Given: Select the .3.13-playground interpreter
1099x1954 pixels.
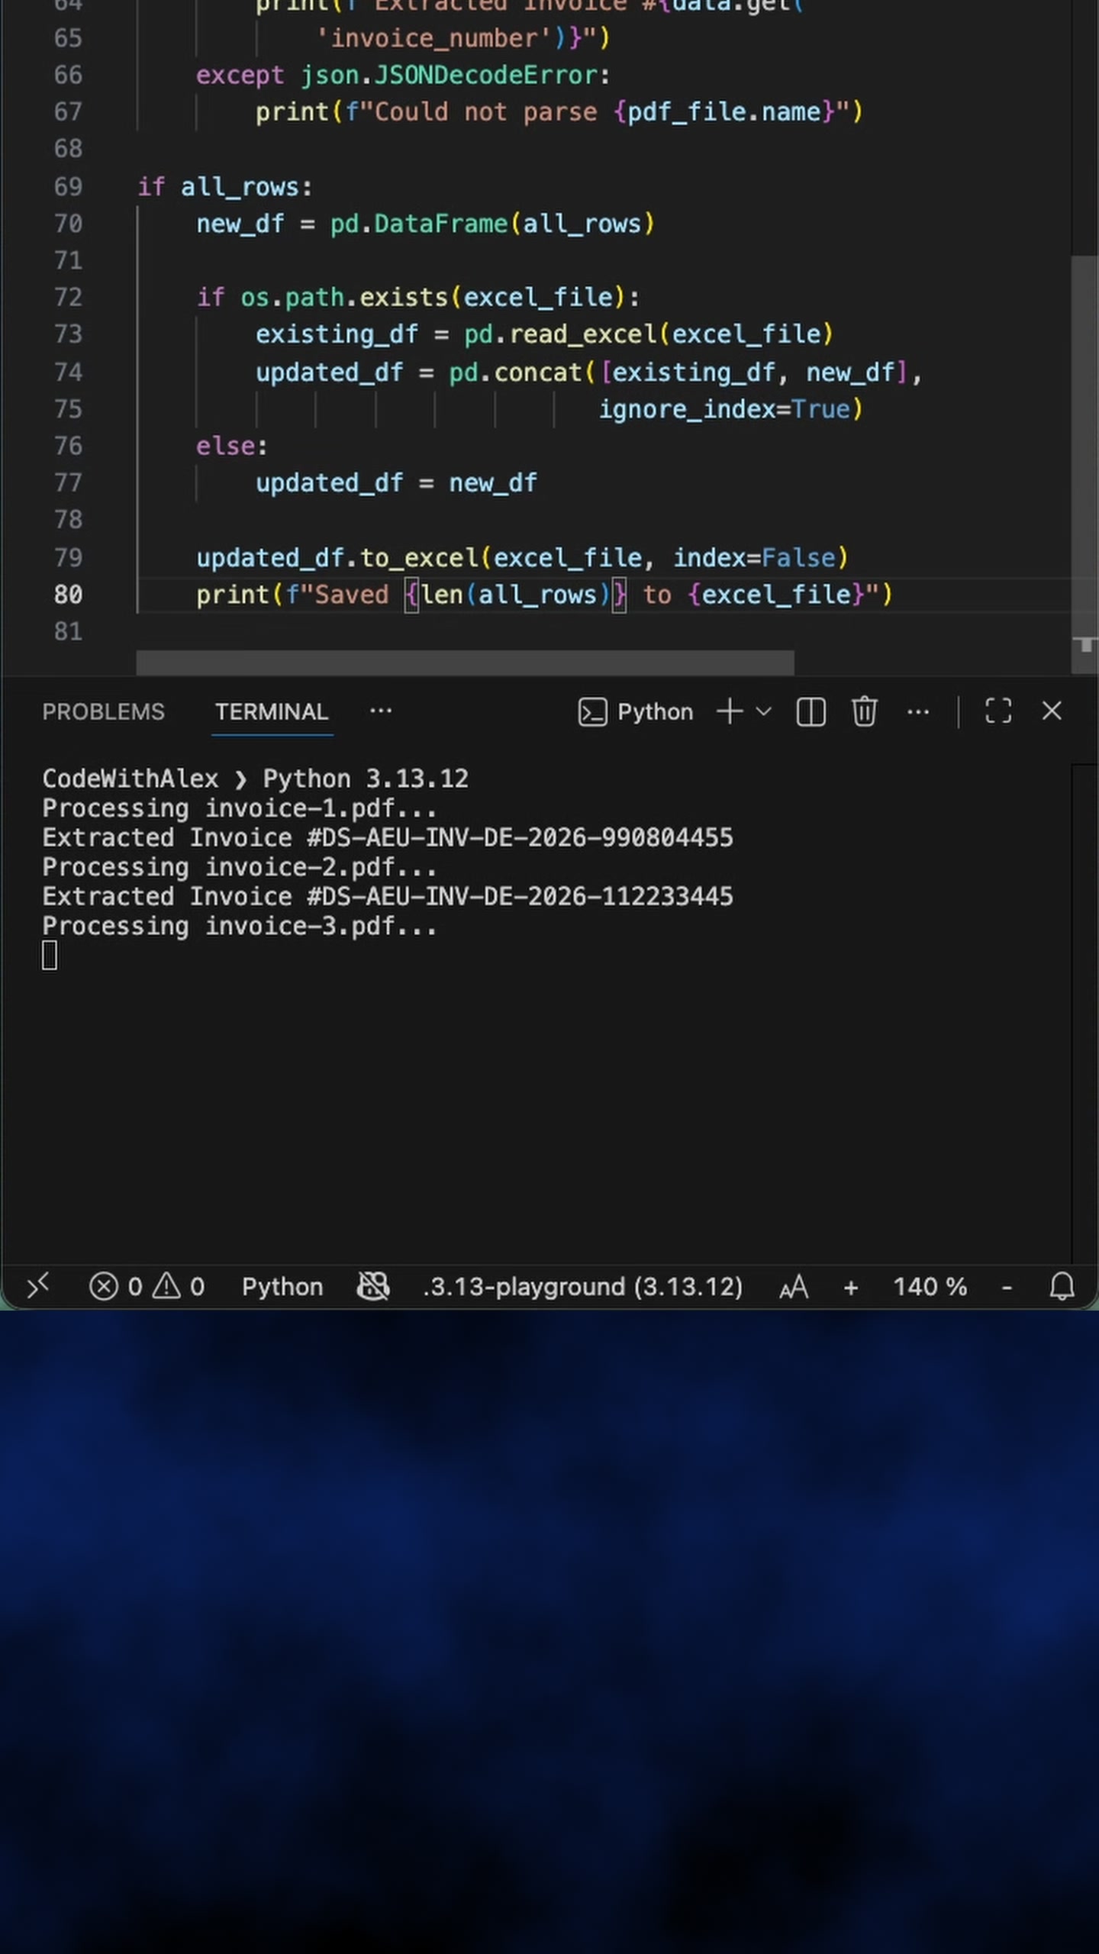Looking at the screenshot, I should point(583,1286).
